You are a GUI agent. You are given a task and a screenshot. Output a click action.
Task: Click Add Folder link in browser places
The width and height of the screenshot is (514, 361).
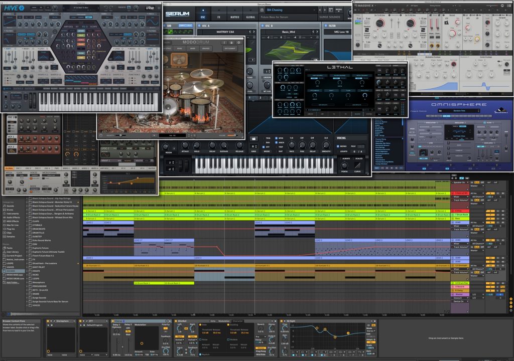[x=12, y=282]
